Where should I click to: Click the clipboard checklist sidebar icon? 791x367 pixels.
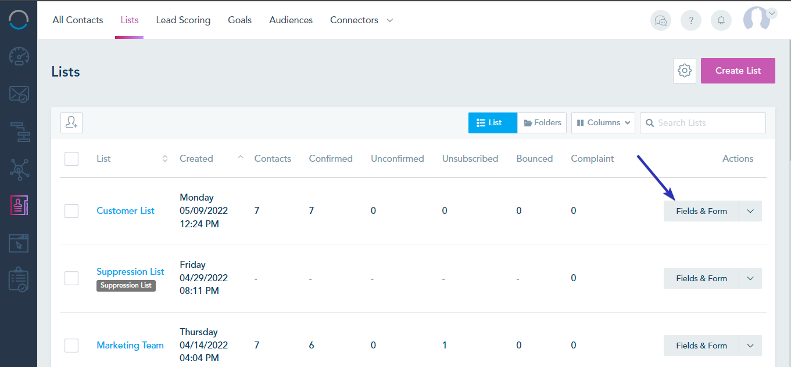click(19, 280)
